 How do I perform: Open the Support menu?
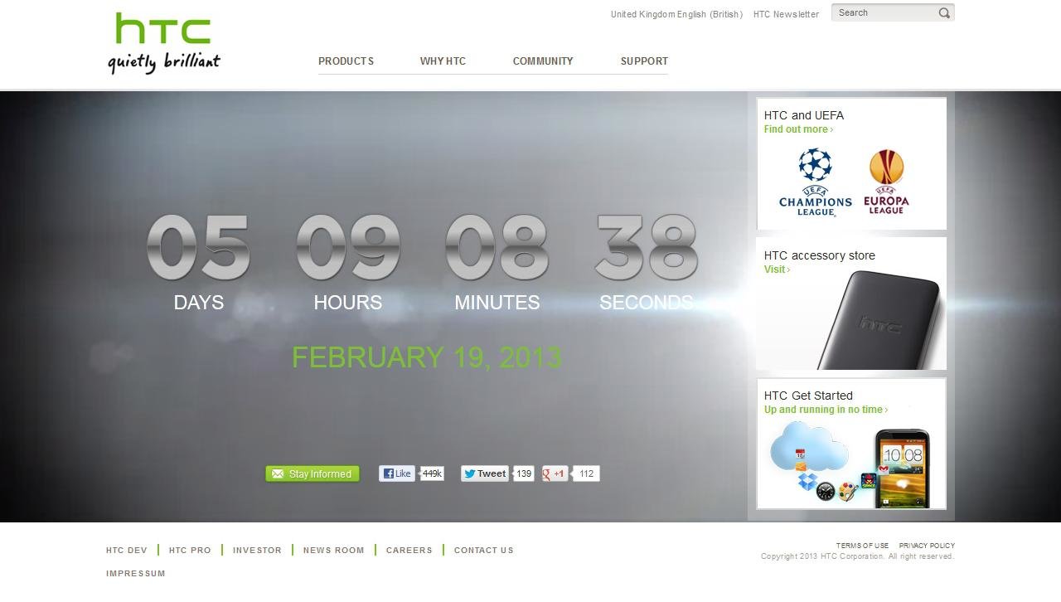click(644, 61)
